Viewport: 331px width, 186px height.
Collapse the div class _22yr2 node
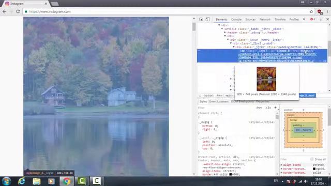tap(231, 43)
